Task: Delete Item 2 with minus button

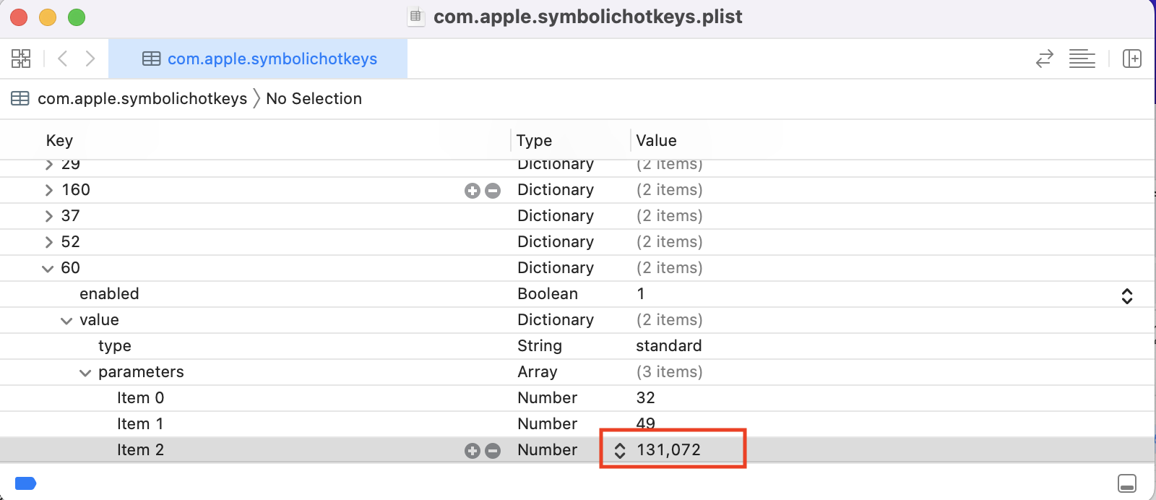Action: (x=493, y=451)
